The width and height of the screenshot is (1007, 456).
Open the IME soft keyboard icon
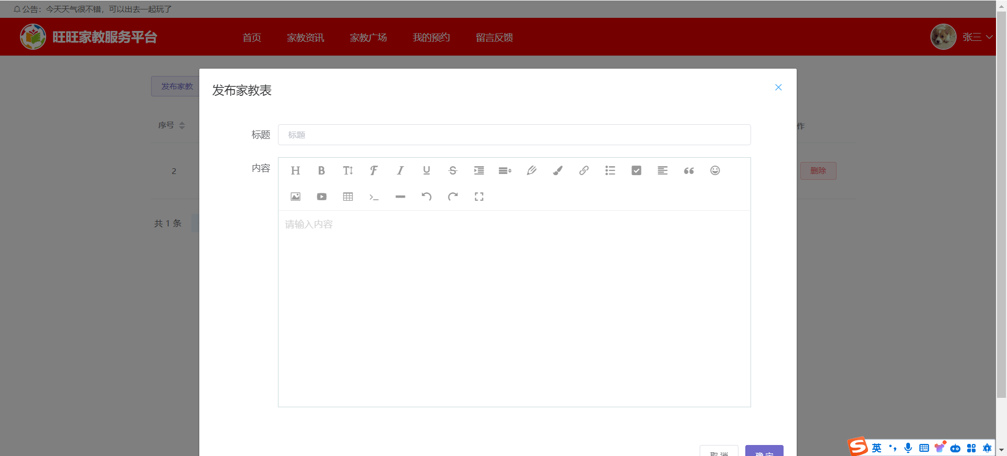[924, 448]
